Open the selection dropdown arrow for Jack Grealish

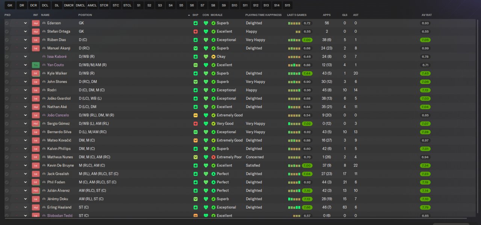pyautogui.click(x=26, y=174)
